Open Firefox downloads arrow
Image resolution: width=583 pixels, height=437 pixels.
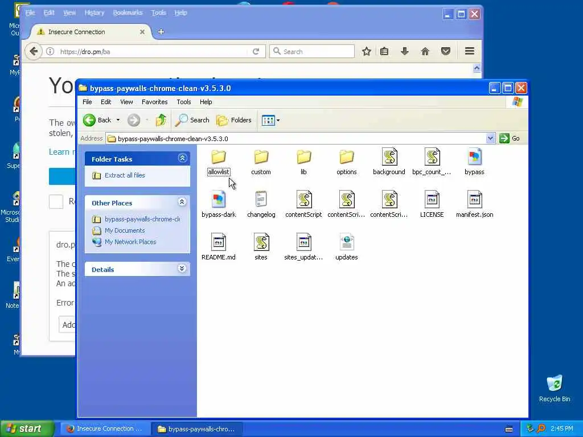405,51
